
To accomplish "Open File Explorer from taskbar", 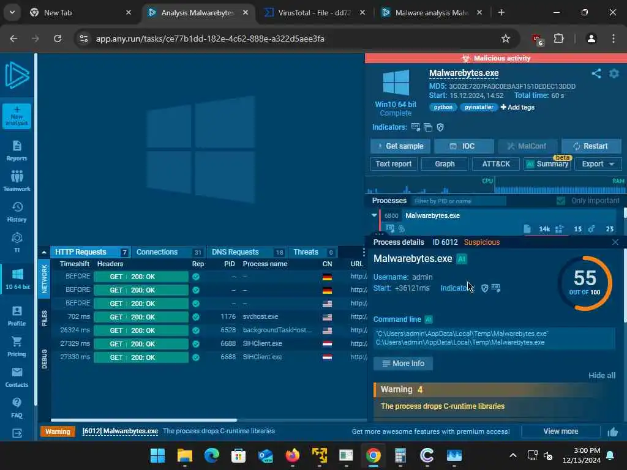I will coord(185,455).
